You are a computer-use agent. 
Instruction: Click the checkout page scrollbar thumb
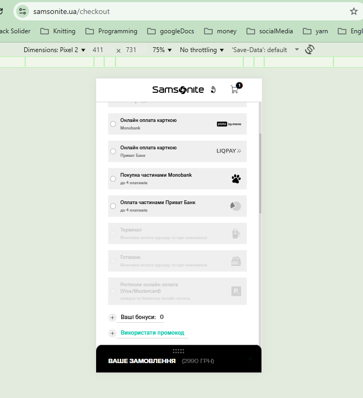260,173
